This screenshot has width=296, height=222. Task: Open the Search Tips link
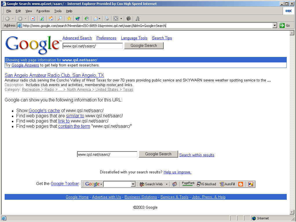[x=162, y=38]
